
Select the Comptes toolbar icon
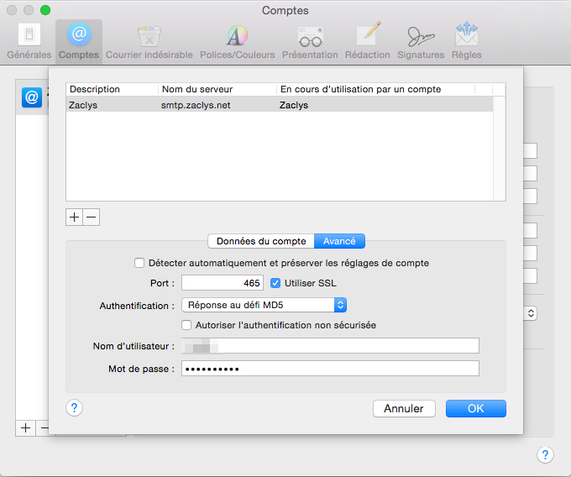click(79, 40)
